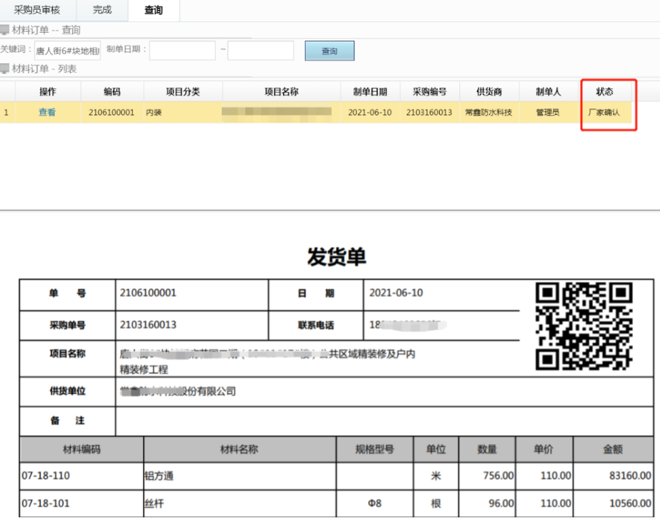Click the 关键词 keyword input box
Screen dimensions: 660x520
(68, 50)
